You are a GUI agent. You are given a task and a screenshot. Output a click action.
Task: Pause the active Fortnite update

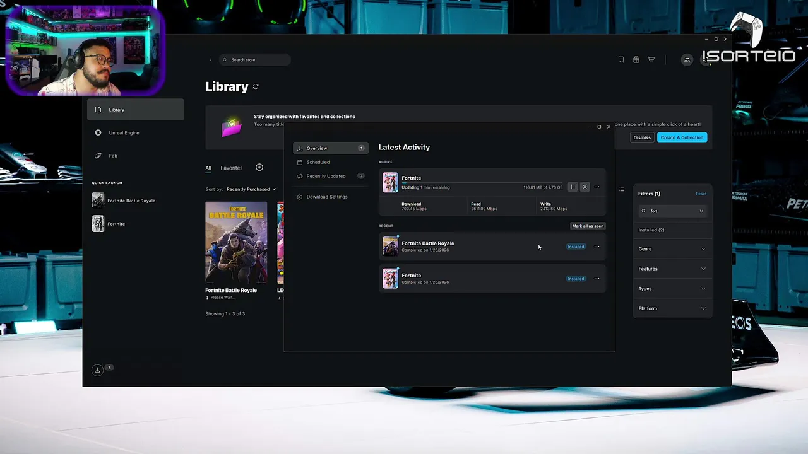(573, 187)
